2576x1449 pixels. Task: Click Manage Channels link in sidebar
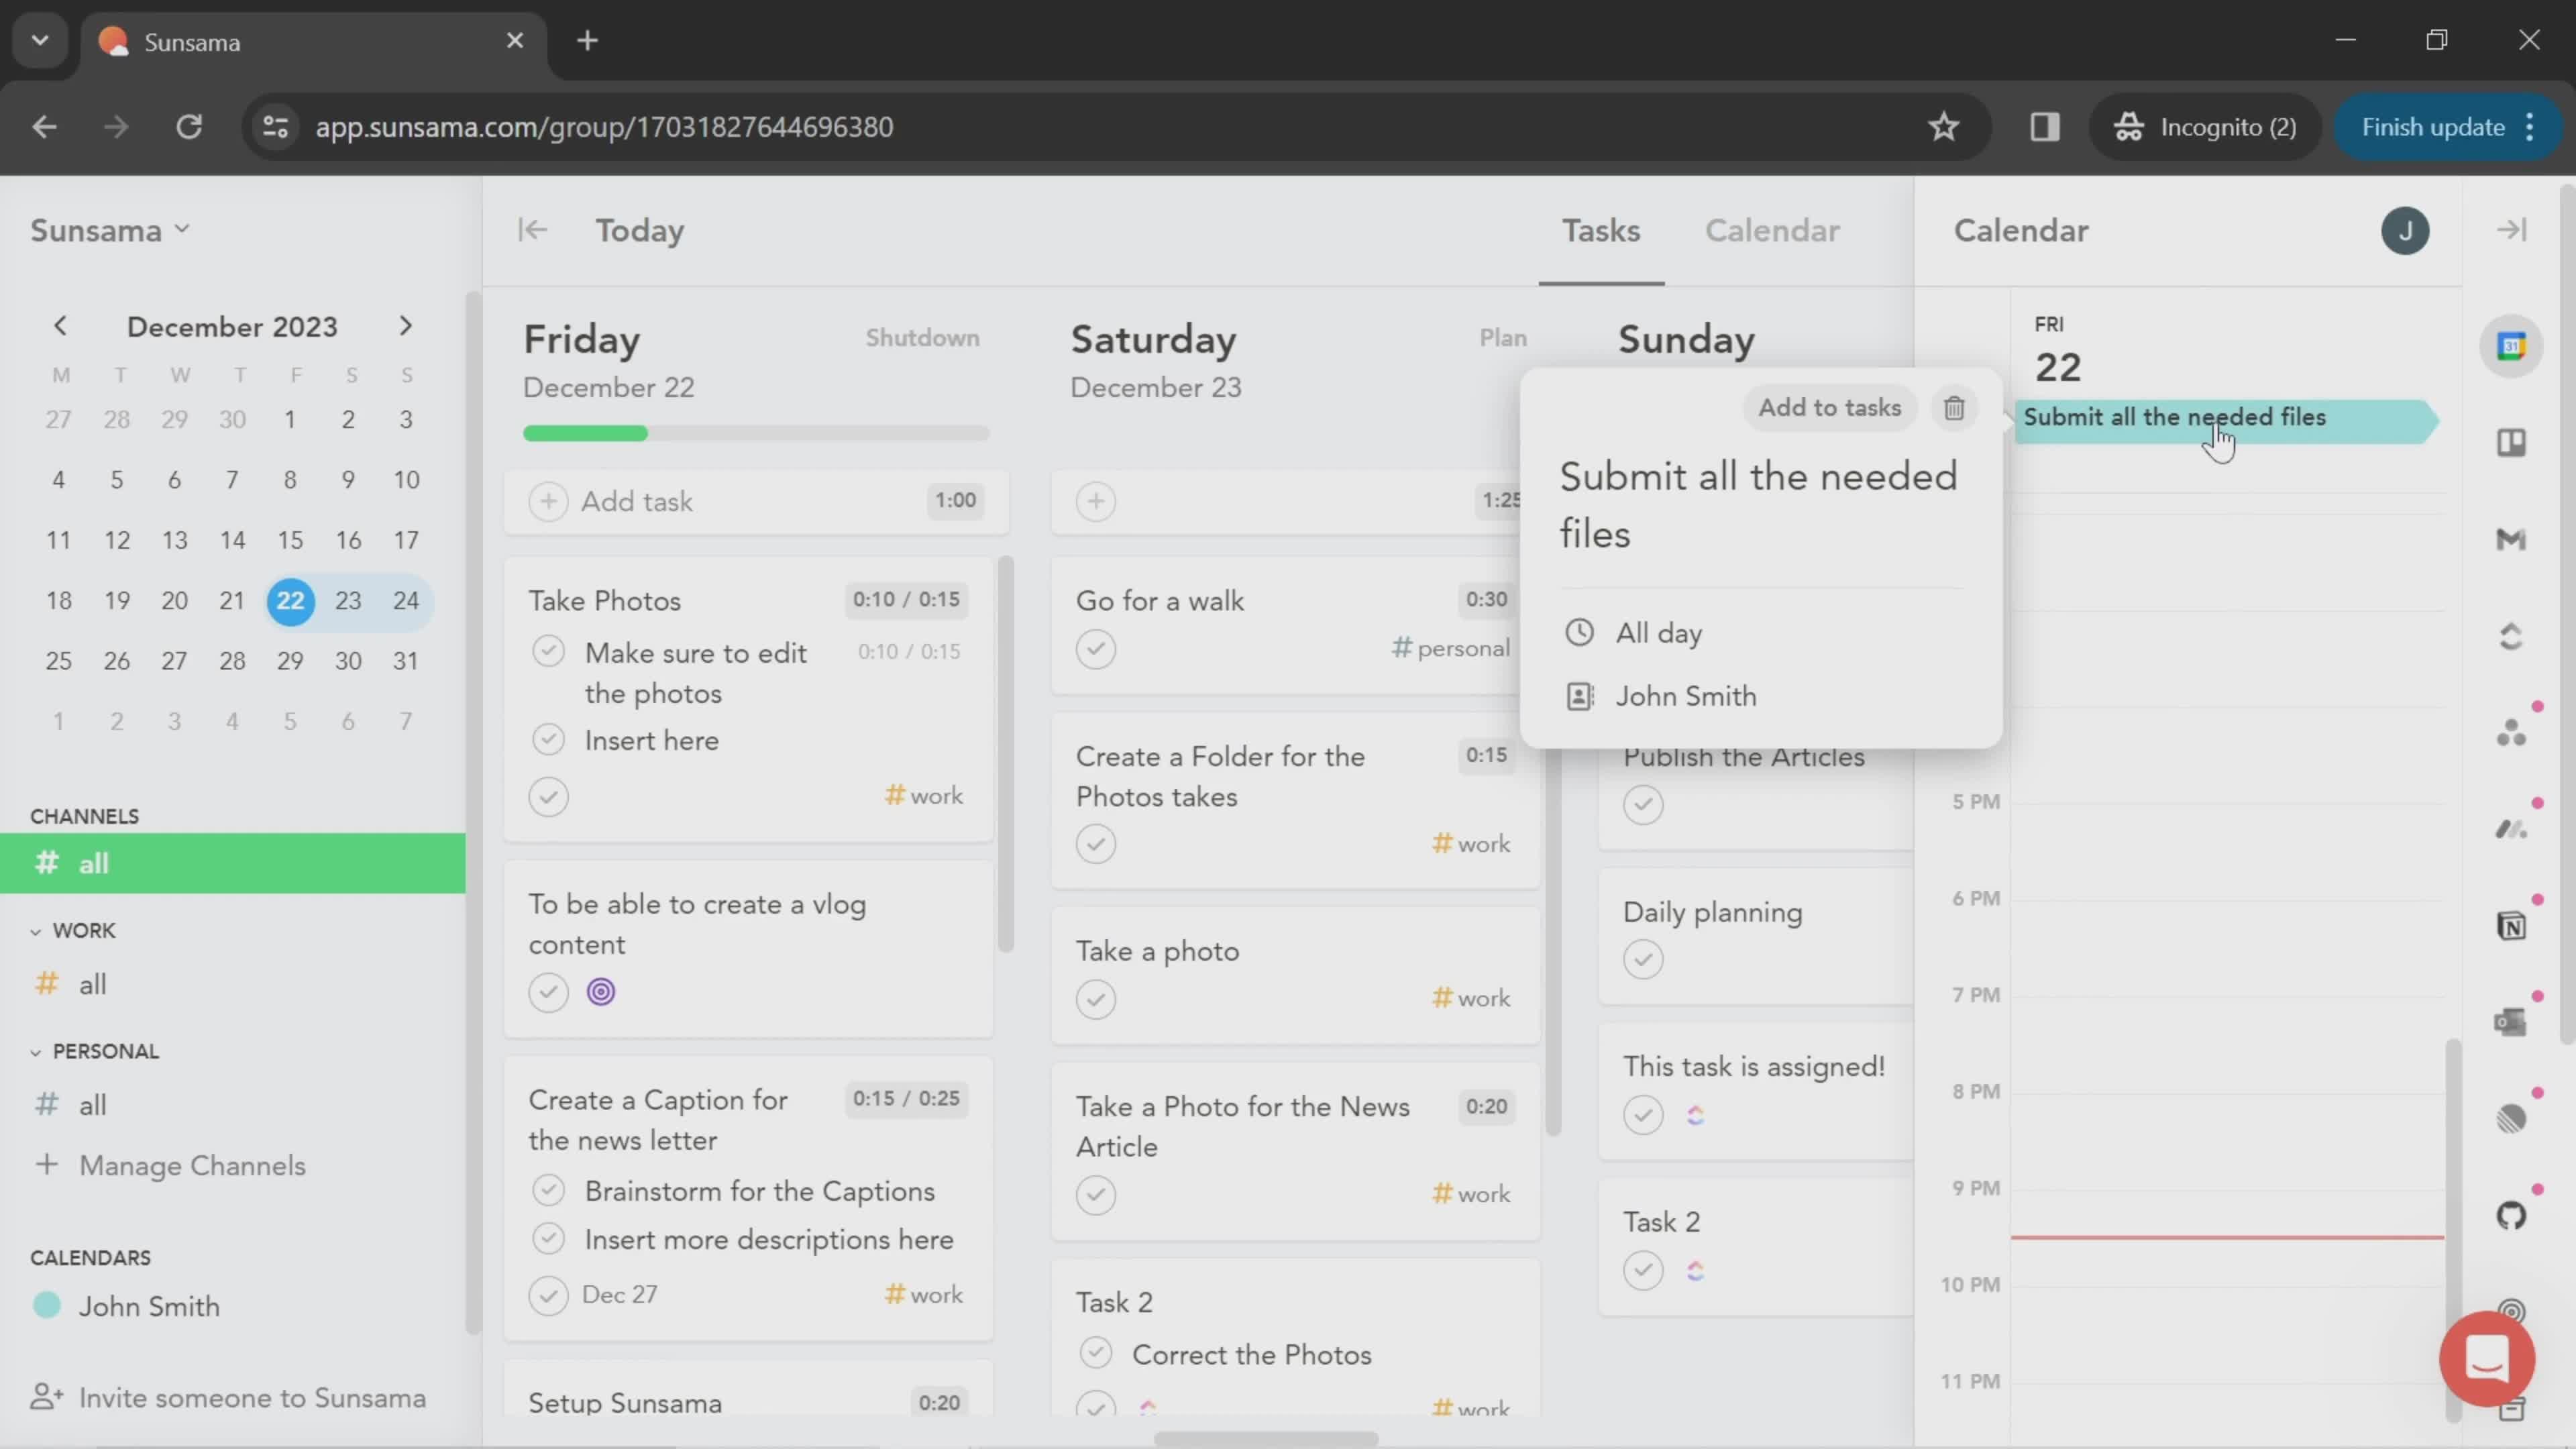tap(193, 1164)
